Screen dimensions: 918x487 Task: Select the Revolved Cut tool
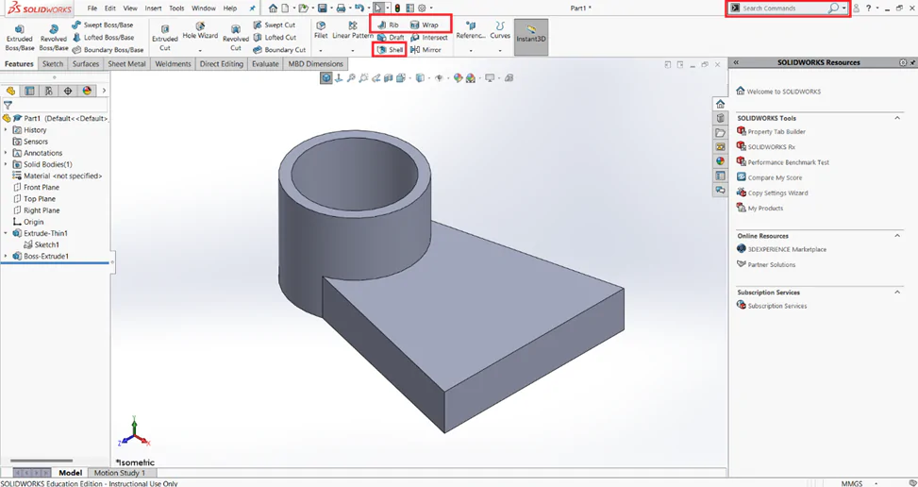pos(235,38)
